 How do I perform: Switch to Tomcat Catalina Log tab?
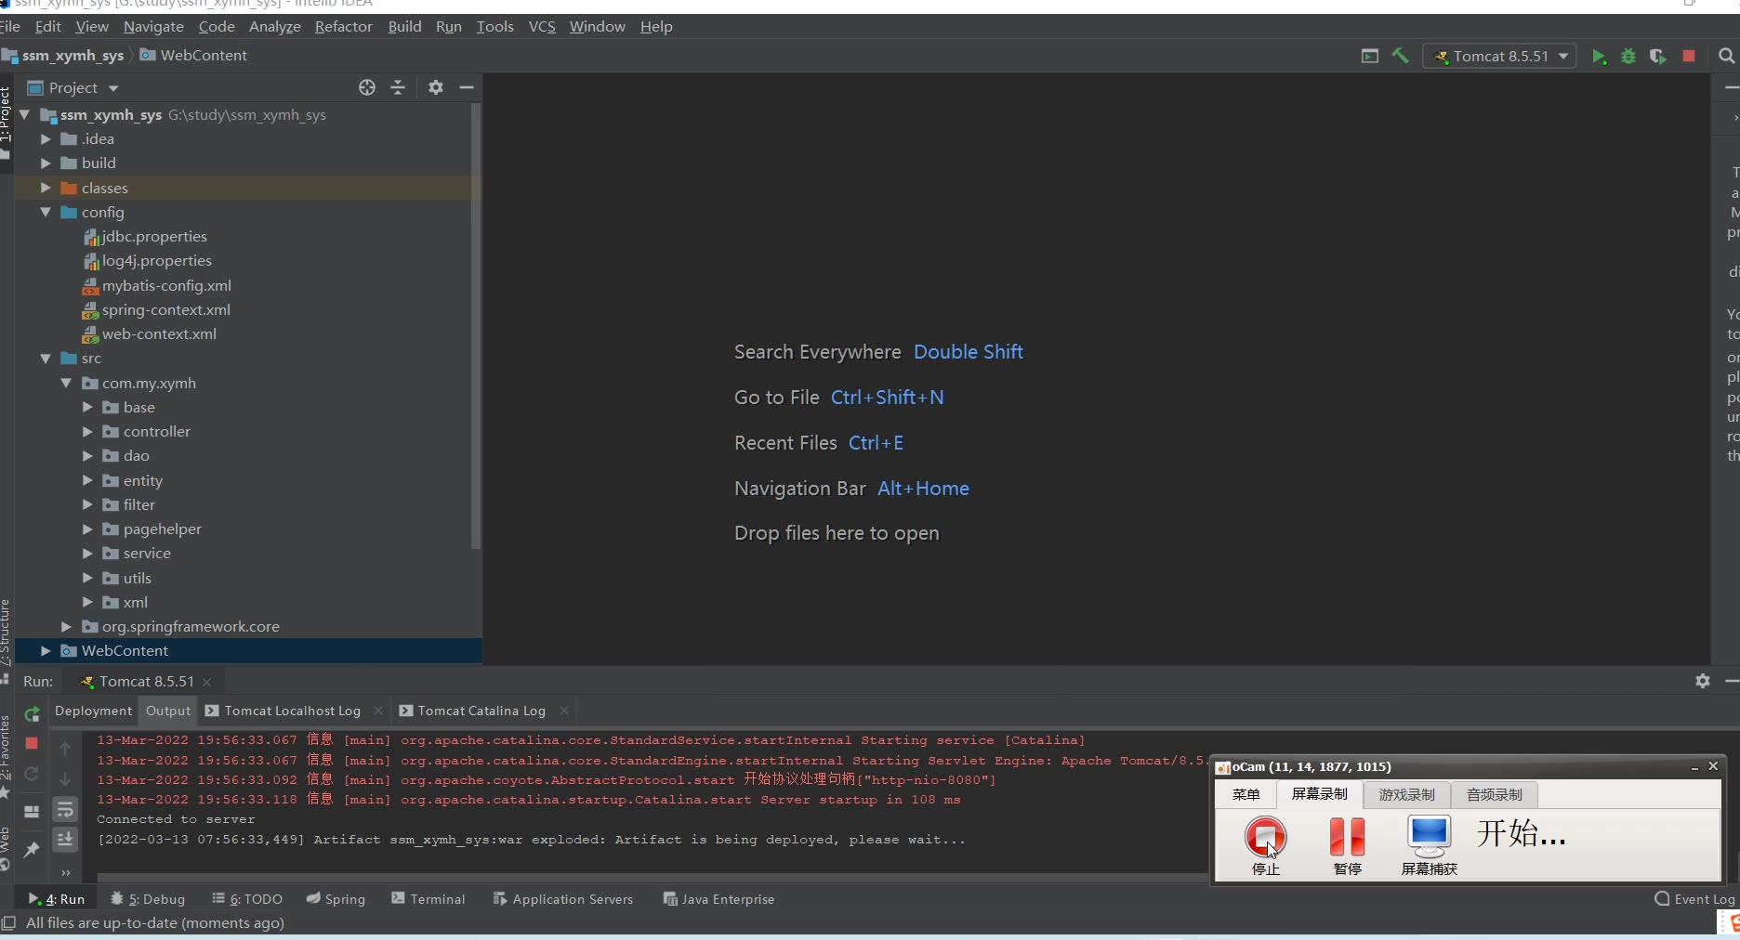(481, 711)
